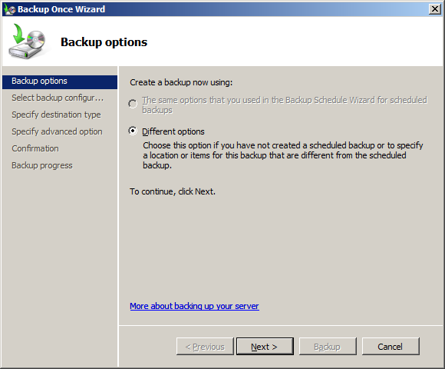Click the Backup options page heading
Screen dimensions: 445x369
pos(104,42)
